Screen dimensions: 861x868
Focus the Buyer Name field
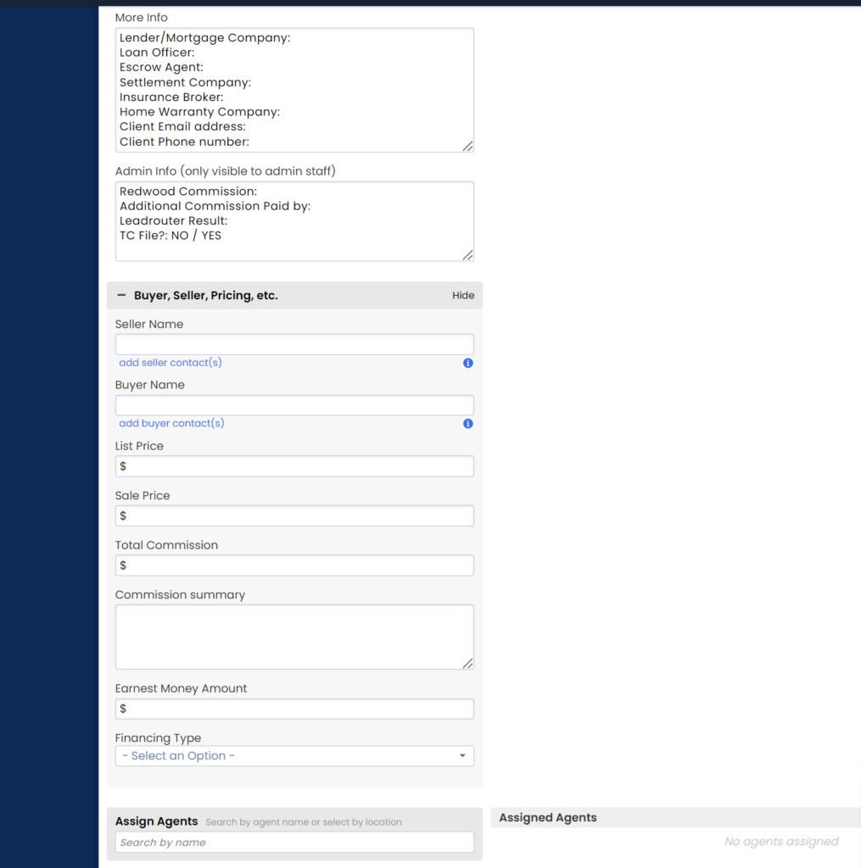294,405
